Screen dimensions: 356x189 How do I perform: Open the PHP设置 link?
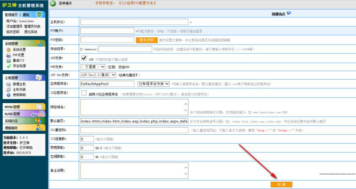click(x=18, y=55)
